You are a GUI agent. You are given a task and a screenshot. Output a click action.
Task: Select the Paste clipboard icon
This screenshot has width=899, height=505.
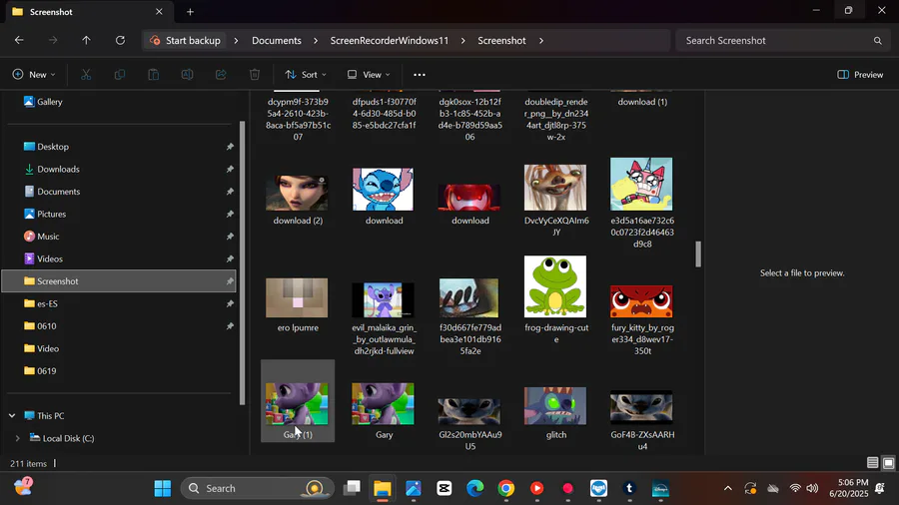coord(153,75)
